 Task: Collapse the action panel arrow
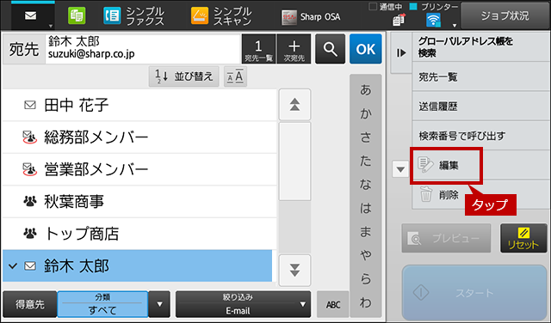point(401,53)
